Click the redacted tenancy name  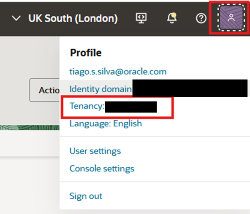(131, 107)
